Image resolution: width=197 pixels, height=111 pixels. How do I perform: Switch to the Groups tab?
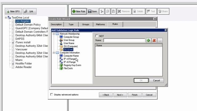(x=86, y=24)
